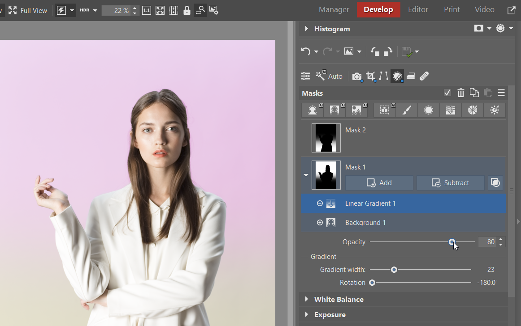The image size is (521, 326).
Task: Switch to the Editor tab
Action: coord(418,9)
